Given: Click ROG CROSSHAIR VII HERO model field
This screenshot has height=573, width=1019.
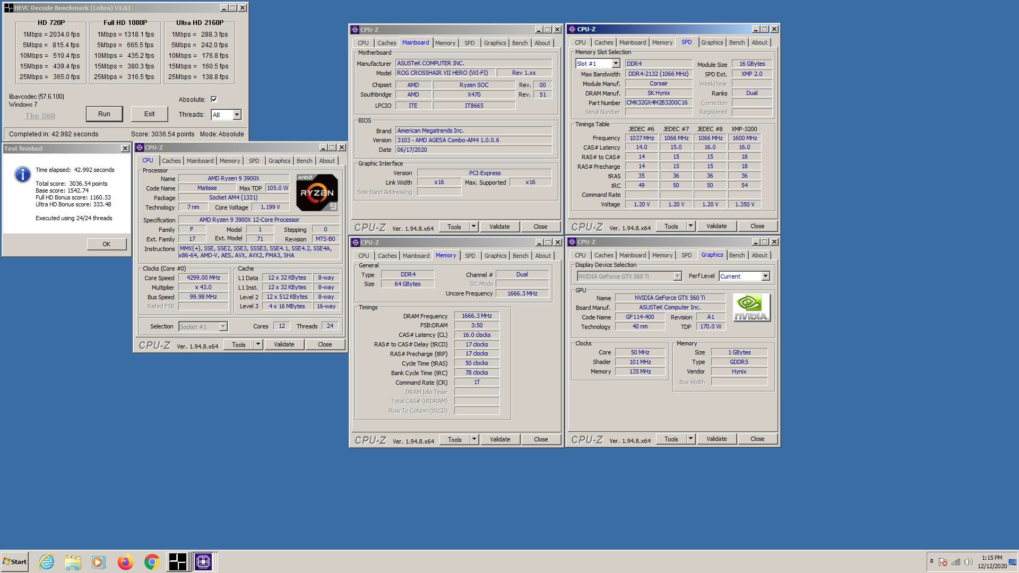Looking at the screenshot, I should coord(445,73).
